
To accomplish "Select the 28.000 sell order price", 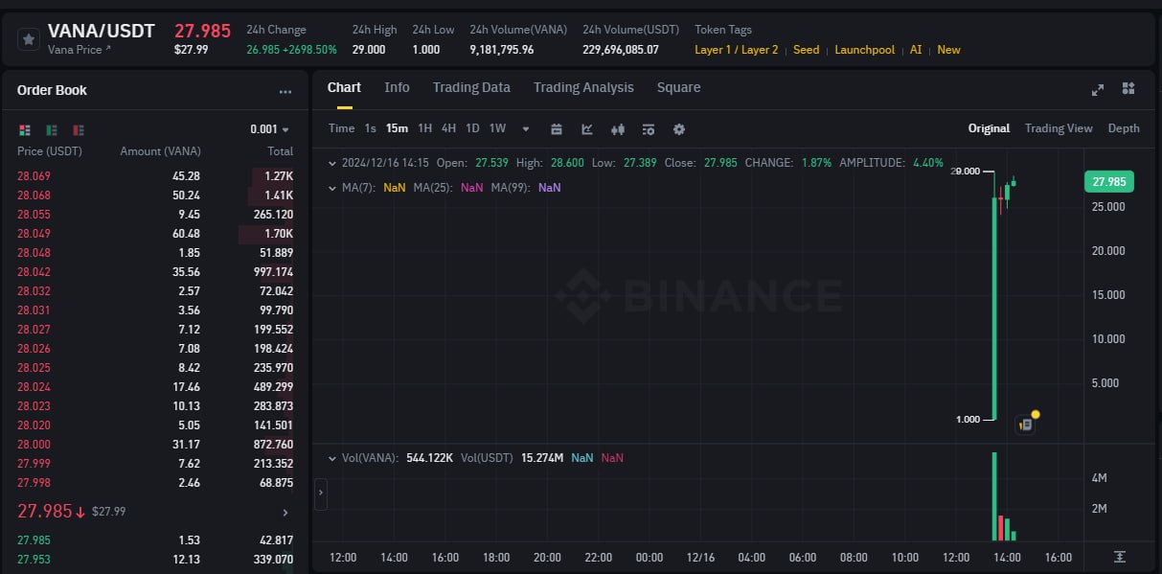I will (x=34, y=445).
